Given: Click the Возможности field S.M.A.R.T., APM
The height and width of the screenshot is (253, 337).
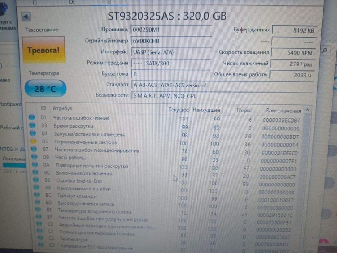Looking at the screenshot, I should [x=222, y=96].
